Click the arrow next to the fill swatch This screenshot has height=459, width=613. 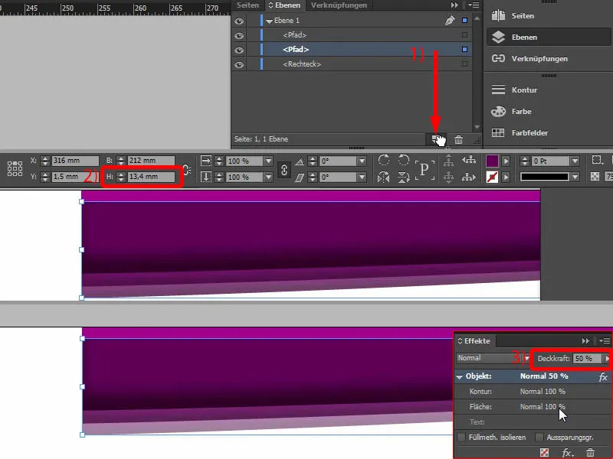[x=506, y=161]
